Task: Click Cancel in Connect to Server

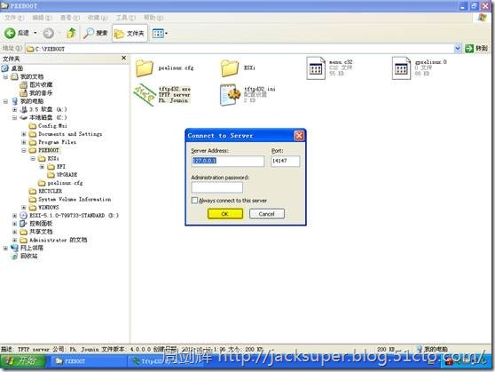Action: pyautogui.click(x=267, y=214)
